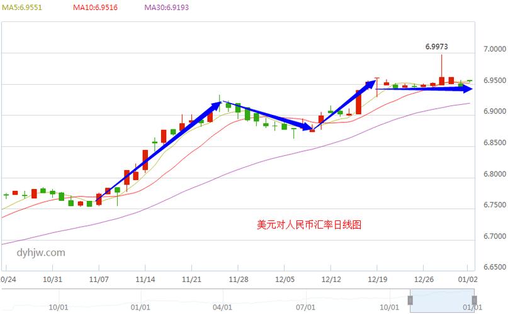The width and height of the screenshot is (508, 314).
Task: Click the 6.8000 price axis label
Action: coord(495,174)
